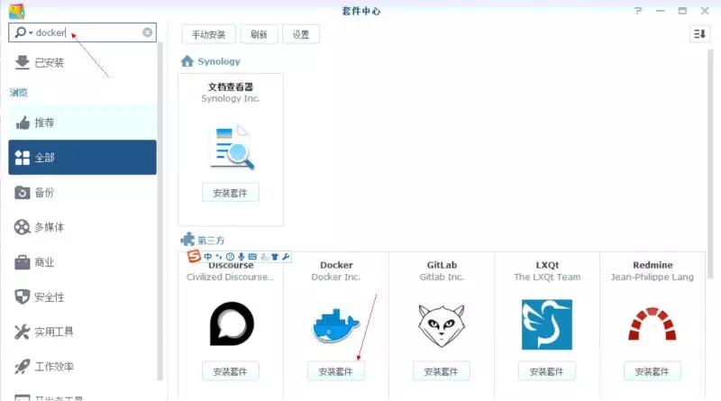Click the search field containing docker
721x401 pixels.
click(82, 32)
